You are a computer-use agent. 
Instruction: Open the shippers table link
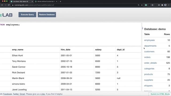click(148, 86)
